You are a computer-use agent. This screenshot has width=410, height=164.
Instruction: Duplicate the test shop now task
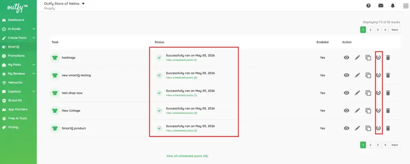(x=368, y=93)
